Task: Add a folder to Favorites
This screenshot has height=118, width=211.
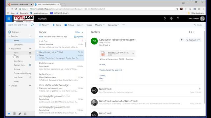Action: pos(30,36)
